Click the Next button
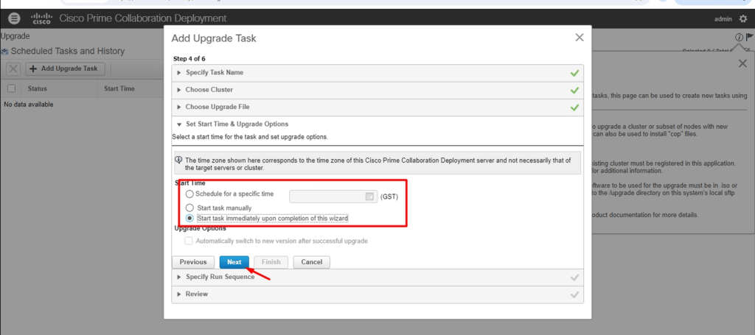 [x=234, y=262]
